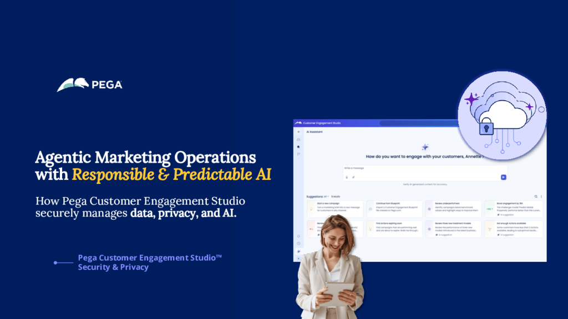
Task: Click the attachment paperclip icon in the message box
Action: coord(353,177)
